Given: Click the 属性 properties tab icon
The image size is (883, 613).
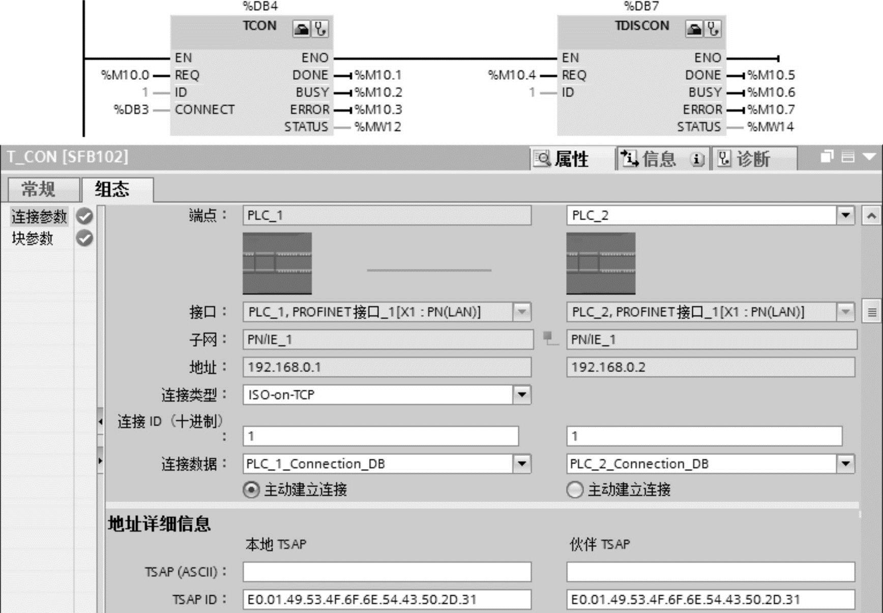Looking at the screenshot, I should coord(542,159).
